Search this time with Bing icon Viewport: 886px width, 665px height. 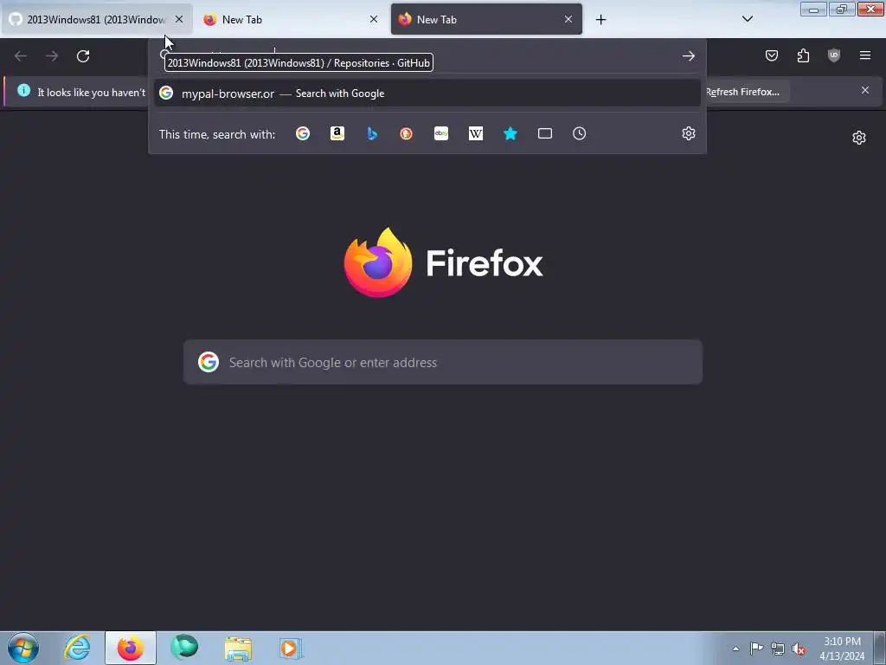click(372, 133)
